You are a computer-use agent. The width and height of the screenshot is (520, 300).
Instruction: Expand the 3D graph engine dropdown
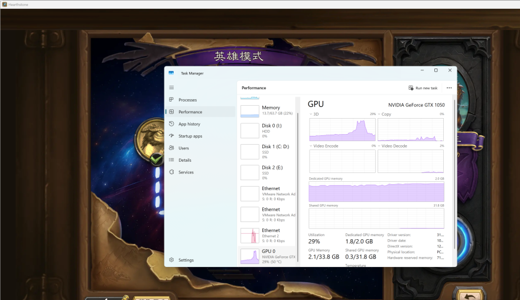tap(311, 114)
